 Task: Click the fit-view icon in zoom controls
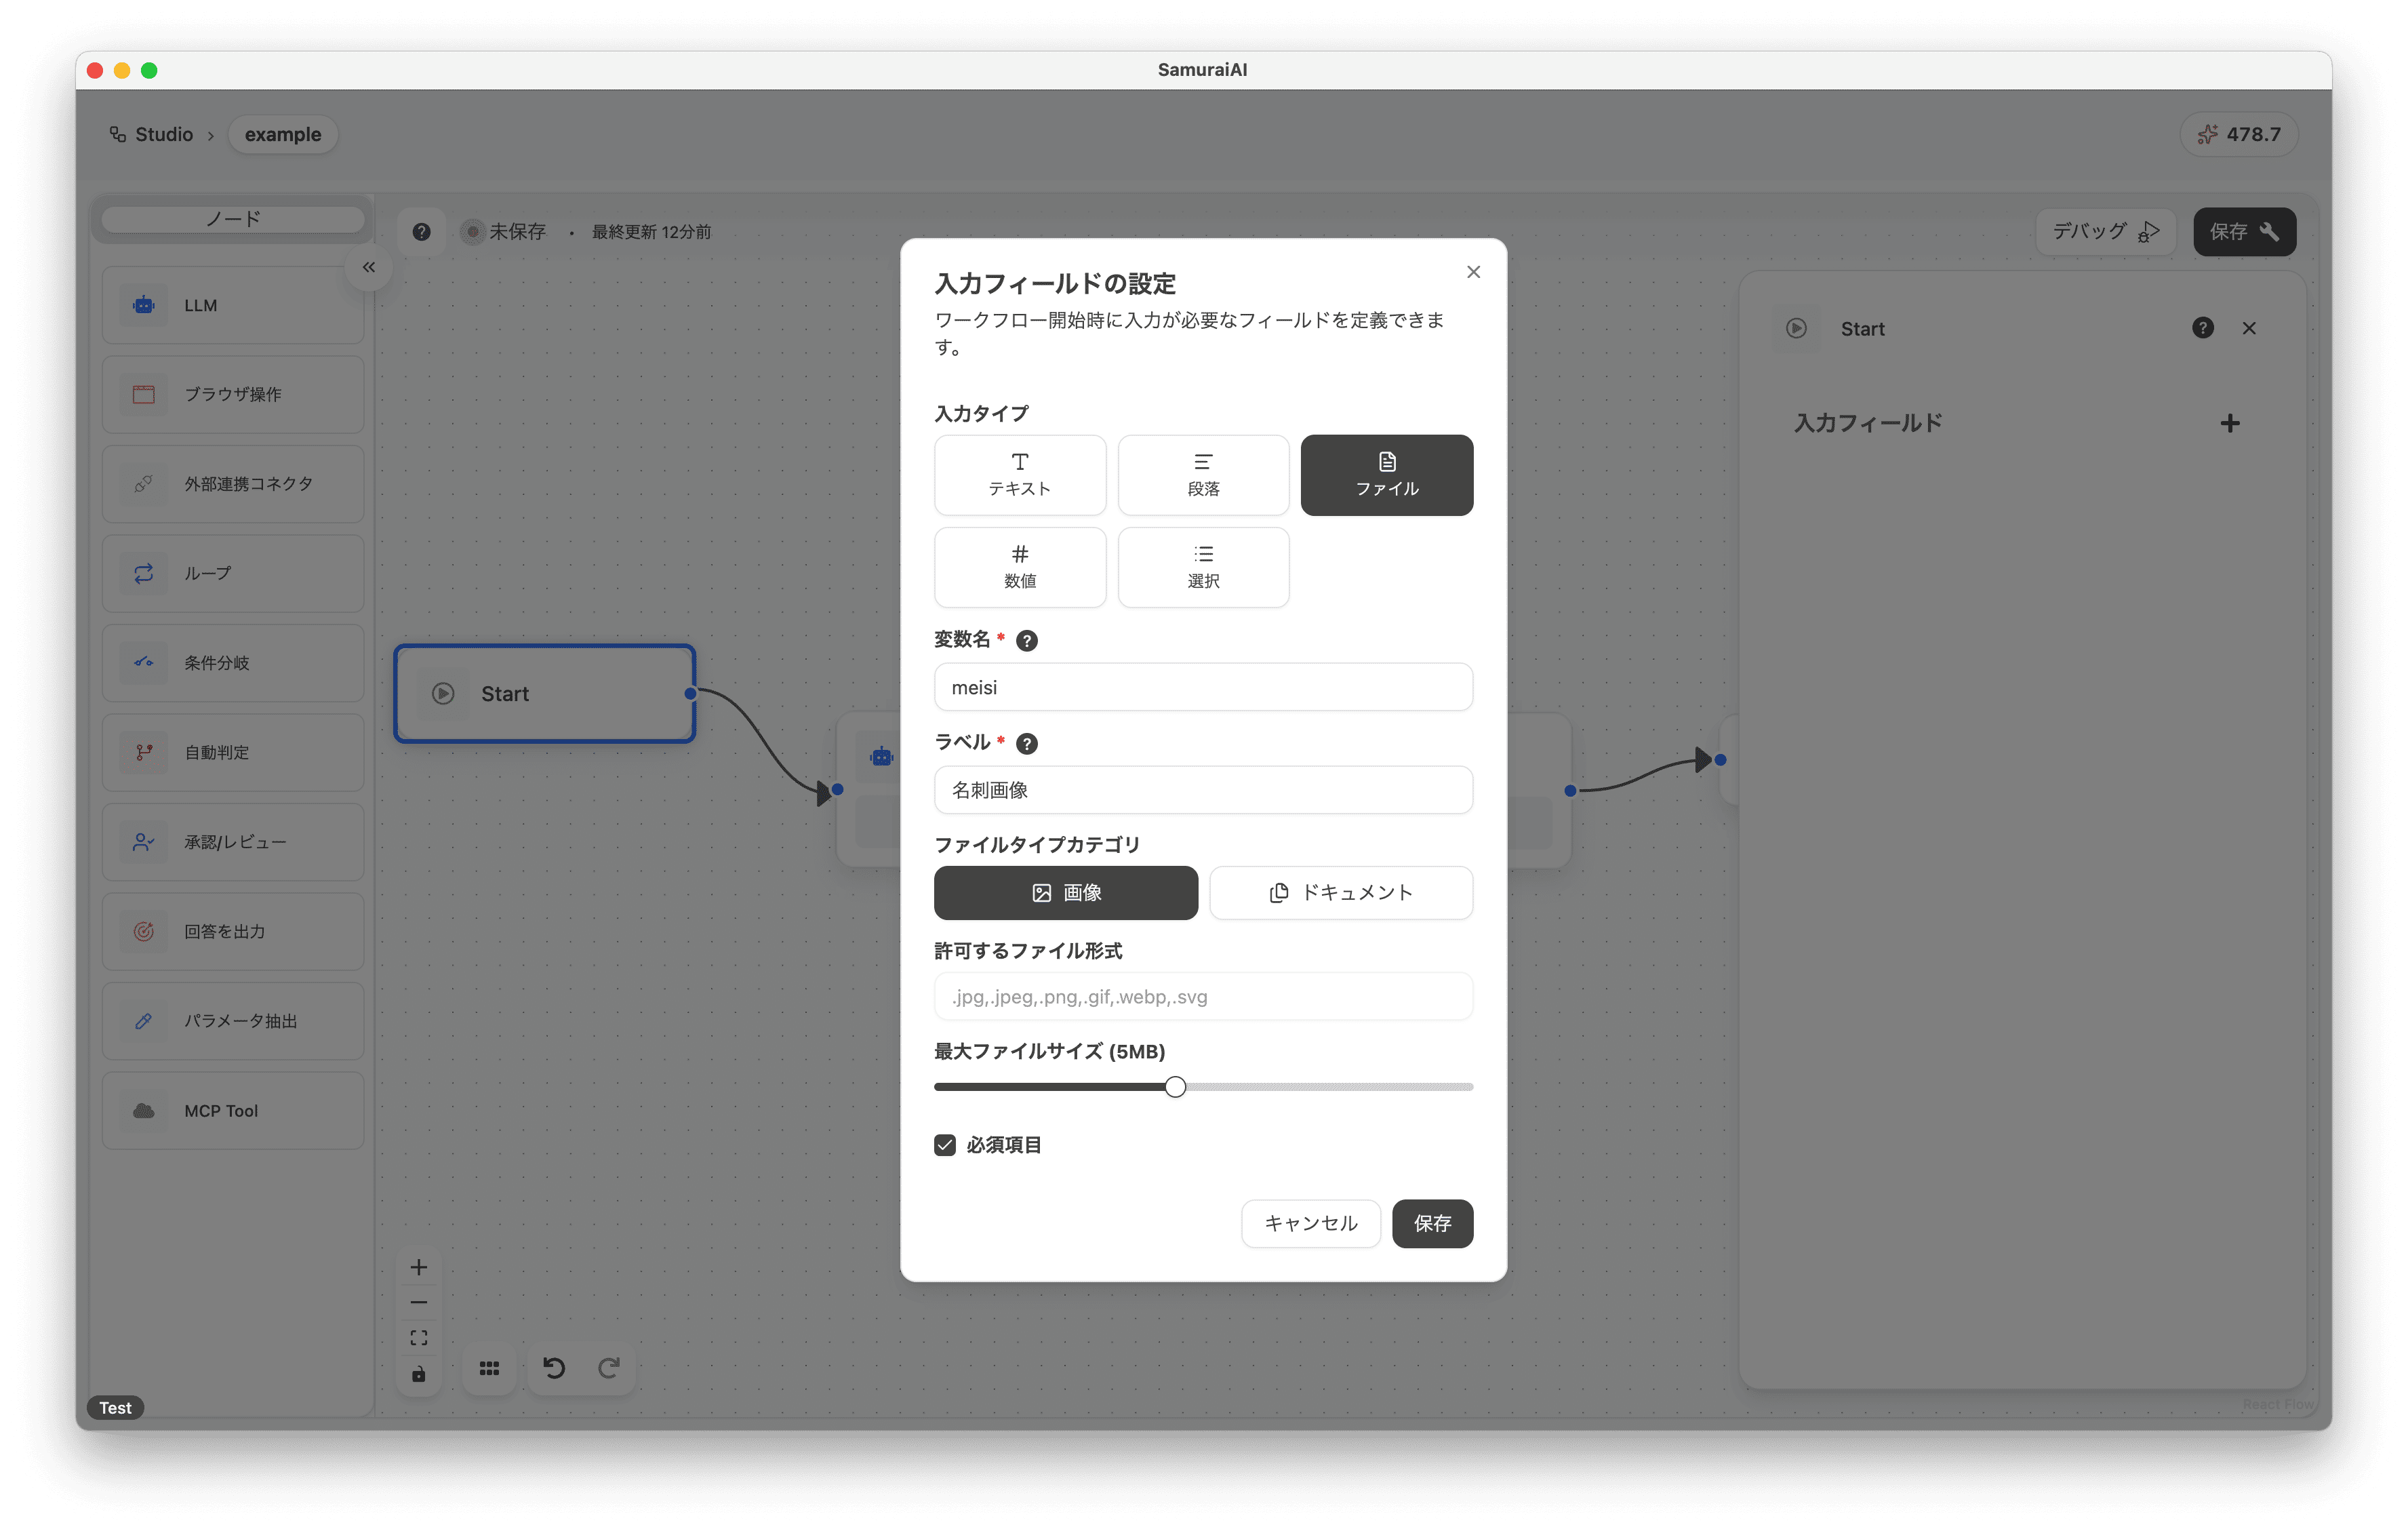click(419, 1338)
